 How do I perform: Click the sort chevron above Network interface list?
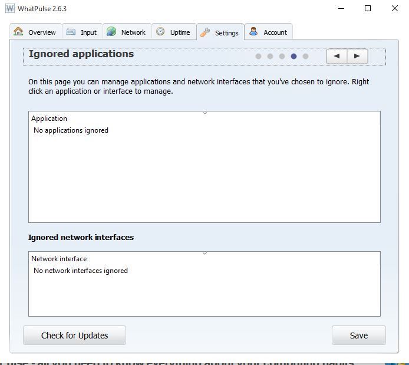point(204,254)
